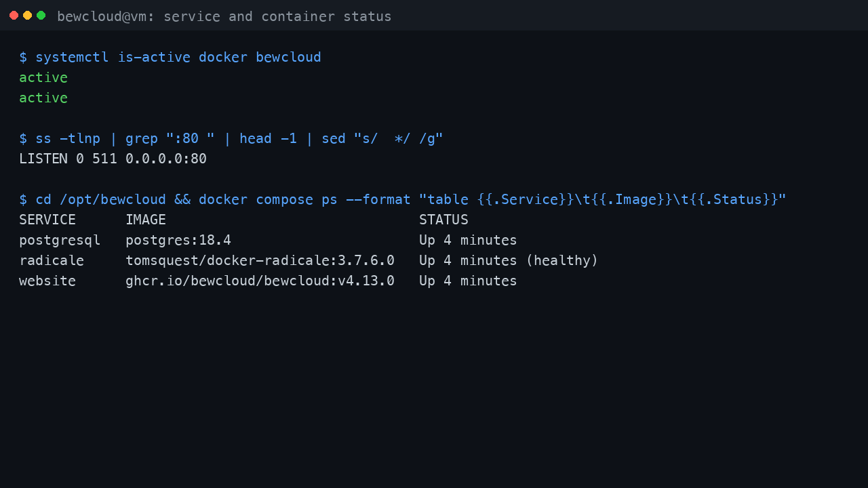Screen dimensions: 868x488
Task: Click the yellow minimize window button
Action: tap(27, 16)
